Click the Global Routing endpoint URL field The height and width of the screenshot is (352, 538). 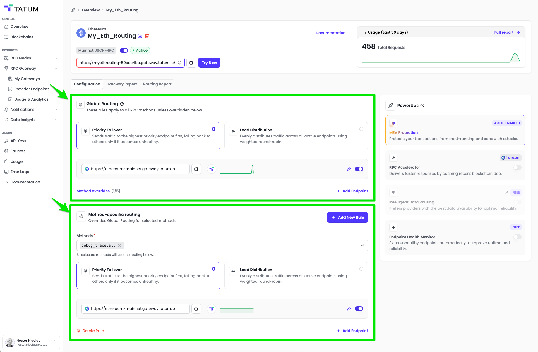point(136,169)
